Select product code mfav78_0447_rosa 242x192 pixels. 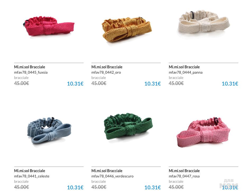click(x=184, y=176)
